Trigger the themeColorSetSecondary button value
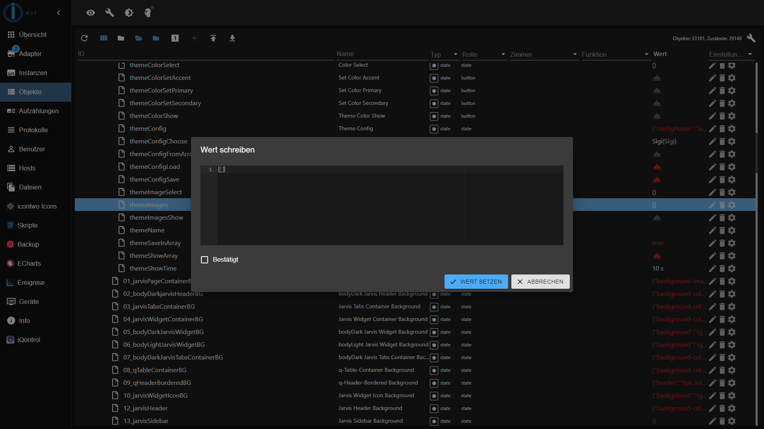The image size is (764, 429). 657,103
